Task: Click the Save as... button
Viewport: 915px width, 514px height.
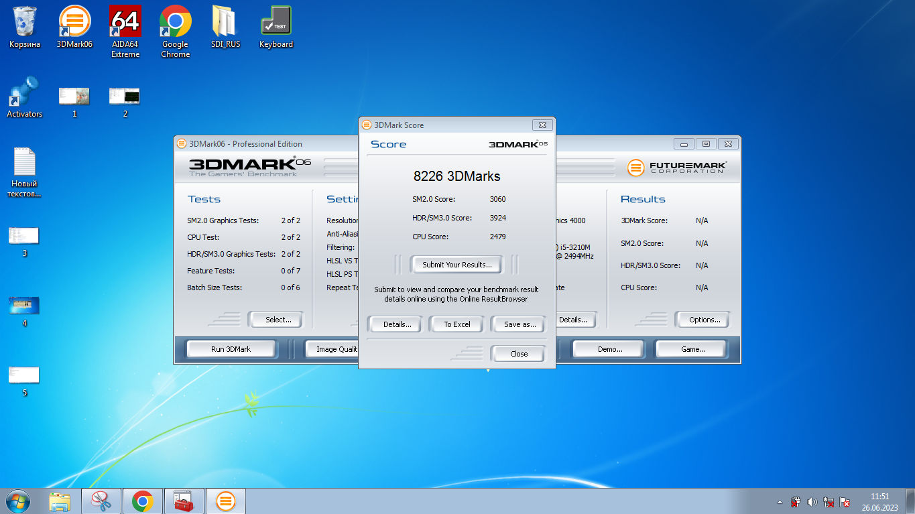Action: (520, 324)
